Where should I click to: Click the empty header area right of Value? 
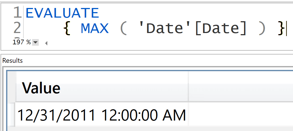(x=241, y=87)
